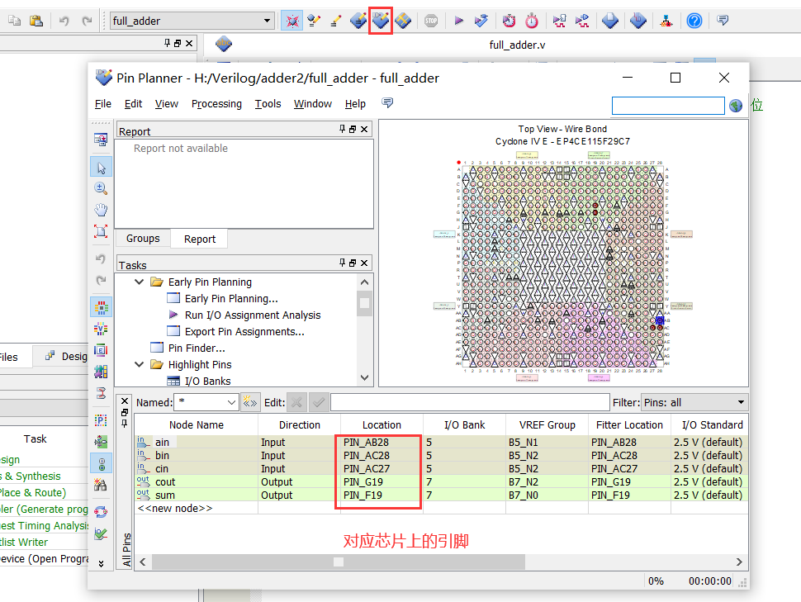The image size is (801, 602).
Task: Open Pin Planner from main Quartus toolbar
Action: (x=380, y=21)
